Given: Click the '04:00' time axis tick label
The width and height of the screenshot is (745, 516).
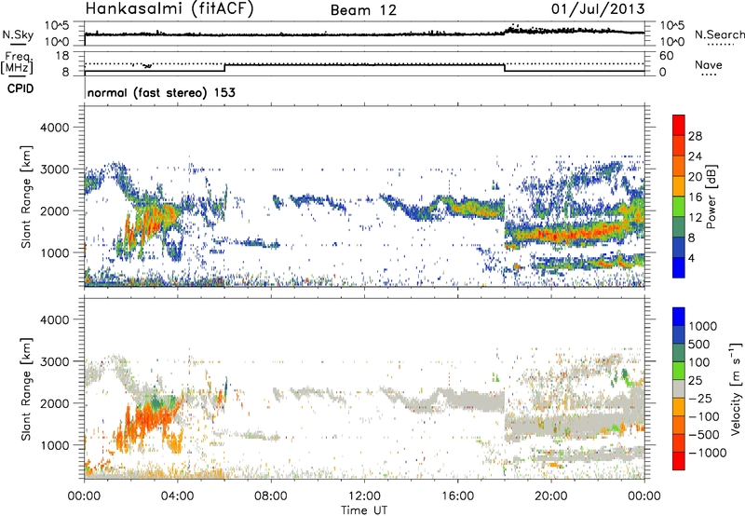Looking at the screenshot, I should coord(177,496).
